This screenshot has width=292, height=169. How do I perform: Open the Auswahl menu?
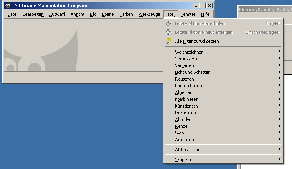coord(57,14)
